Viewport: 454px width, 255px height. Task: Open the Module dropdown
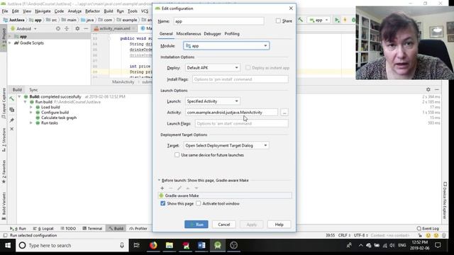(226, 45)
